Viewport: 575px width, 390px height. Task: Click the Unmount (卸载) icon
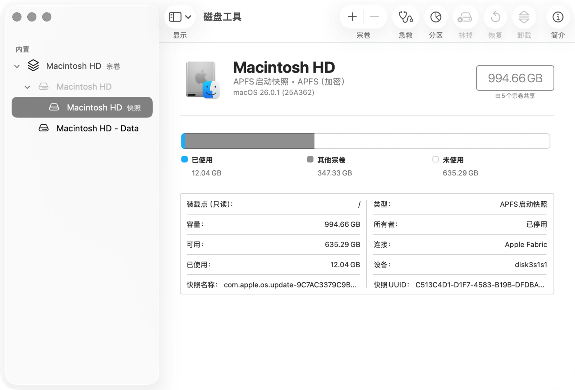coord(524,17)
